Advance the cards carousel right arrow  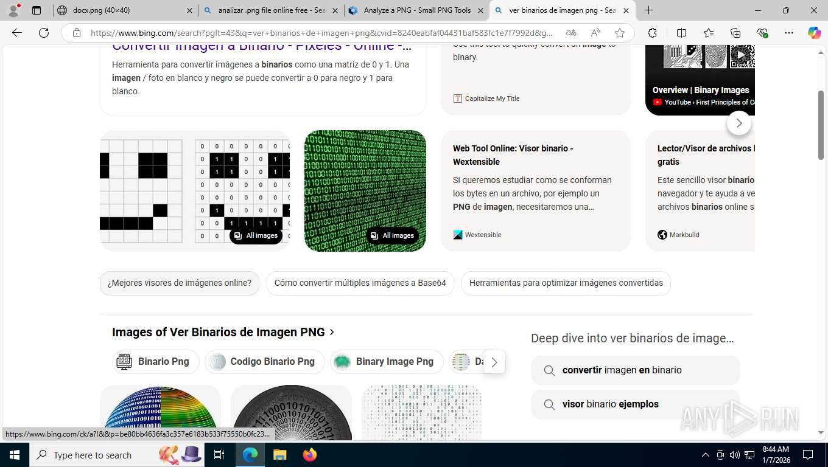(739, 123)
